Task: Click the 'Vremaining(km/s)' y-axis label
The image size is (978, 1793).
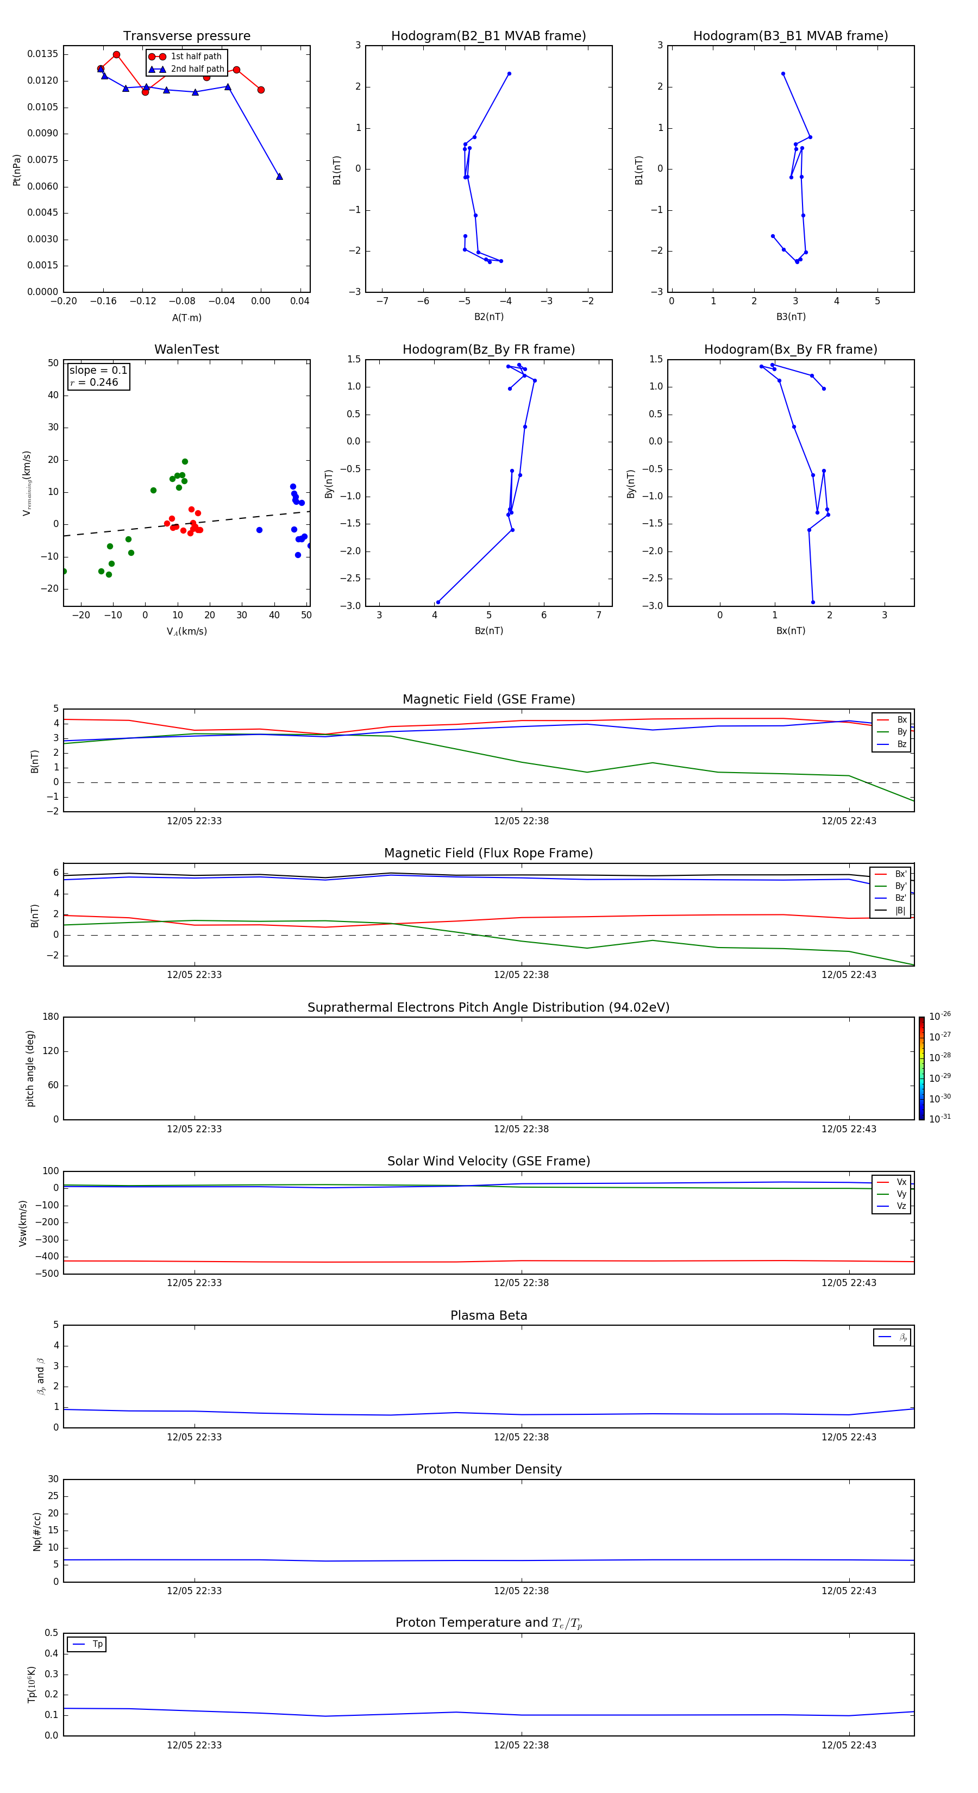Action: (27, 483)
